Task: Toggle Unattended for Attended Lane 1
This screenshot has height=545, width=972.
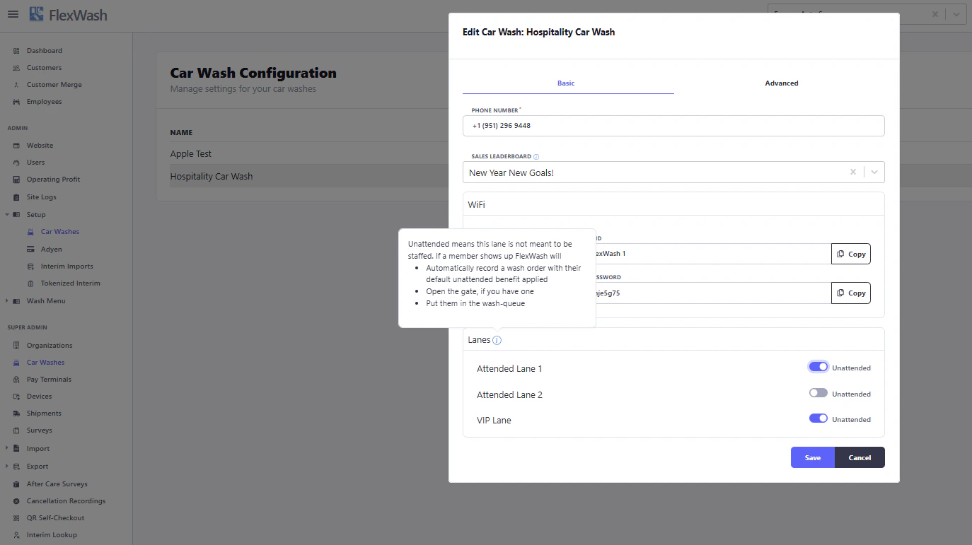Action: pos(818,367)
